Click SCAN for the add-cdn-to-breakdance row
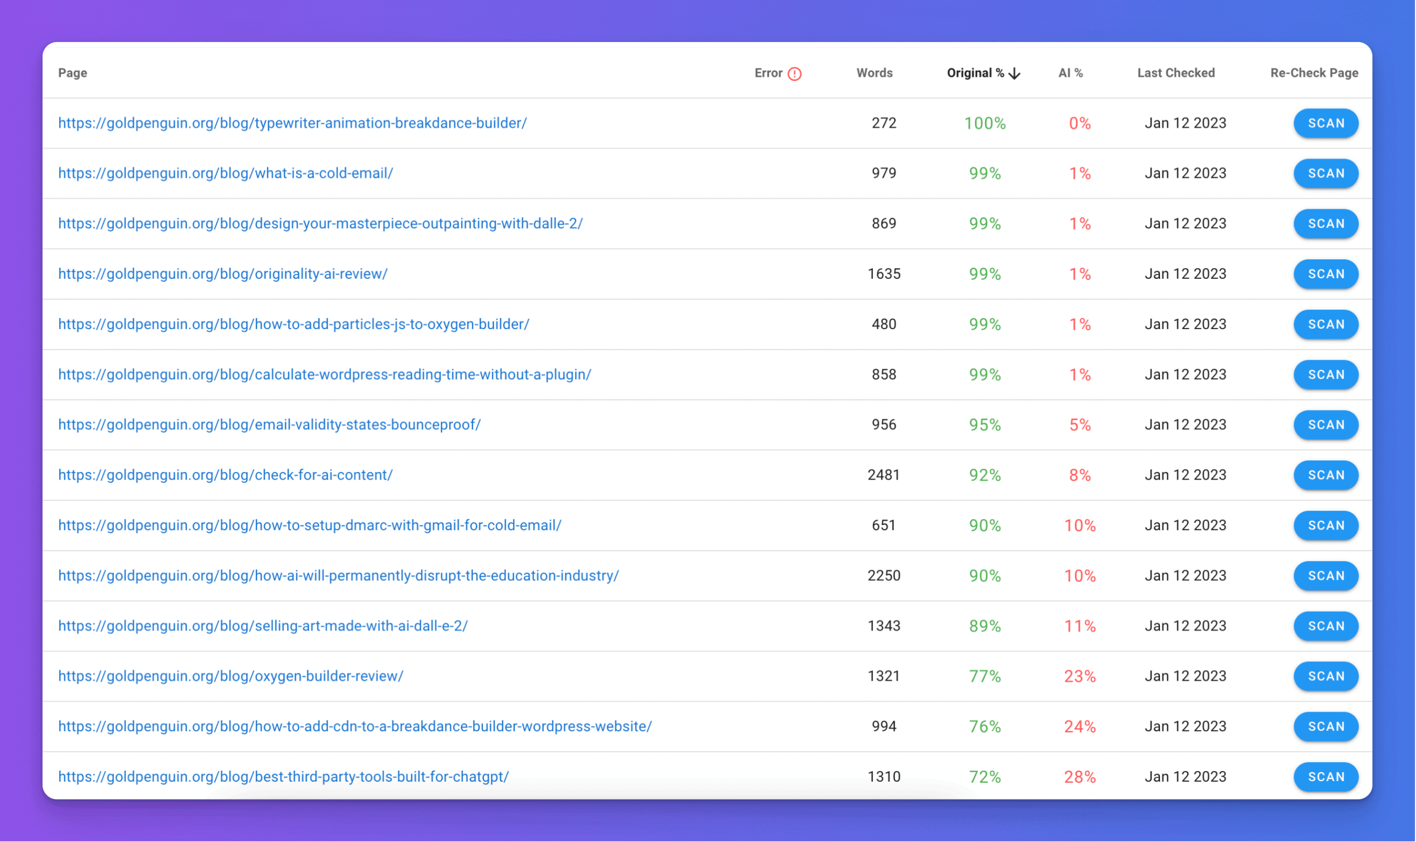The height and width of the screenshot is (842, 1416). pos(1325,726)
